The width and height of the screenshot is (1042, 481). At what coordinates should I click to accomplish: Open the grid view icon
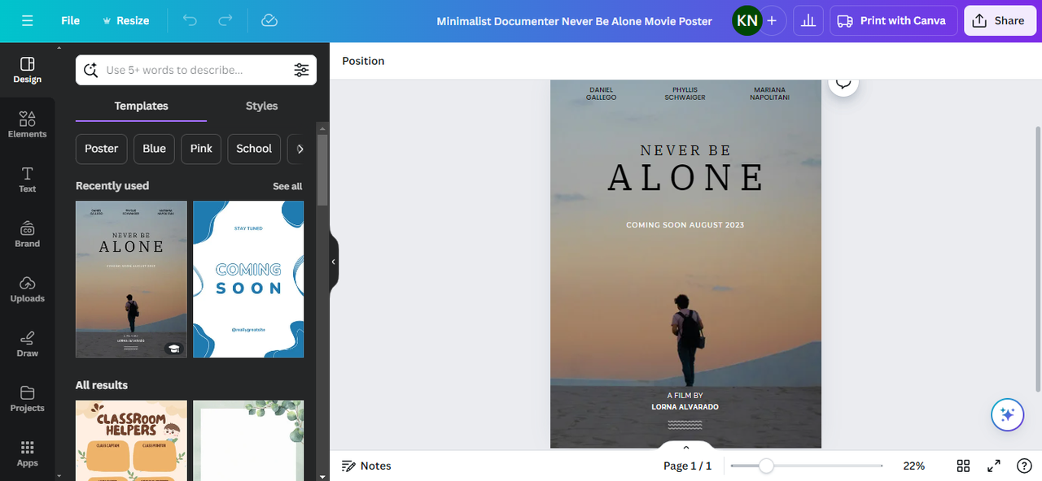point(963,466)
